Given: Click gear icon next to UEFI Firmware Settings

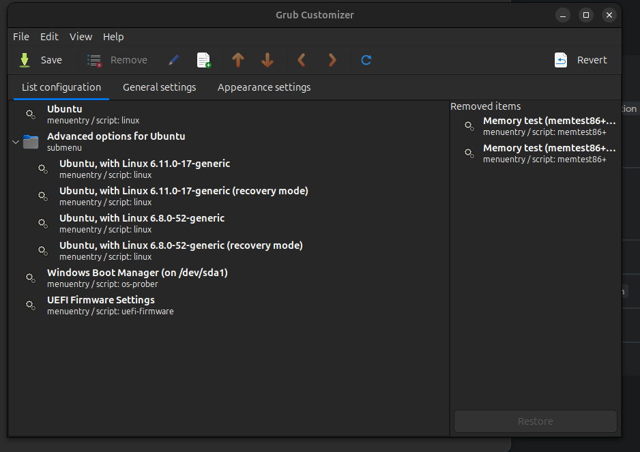Looking at the screenshot, I should click(x=31, y=305).
